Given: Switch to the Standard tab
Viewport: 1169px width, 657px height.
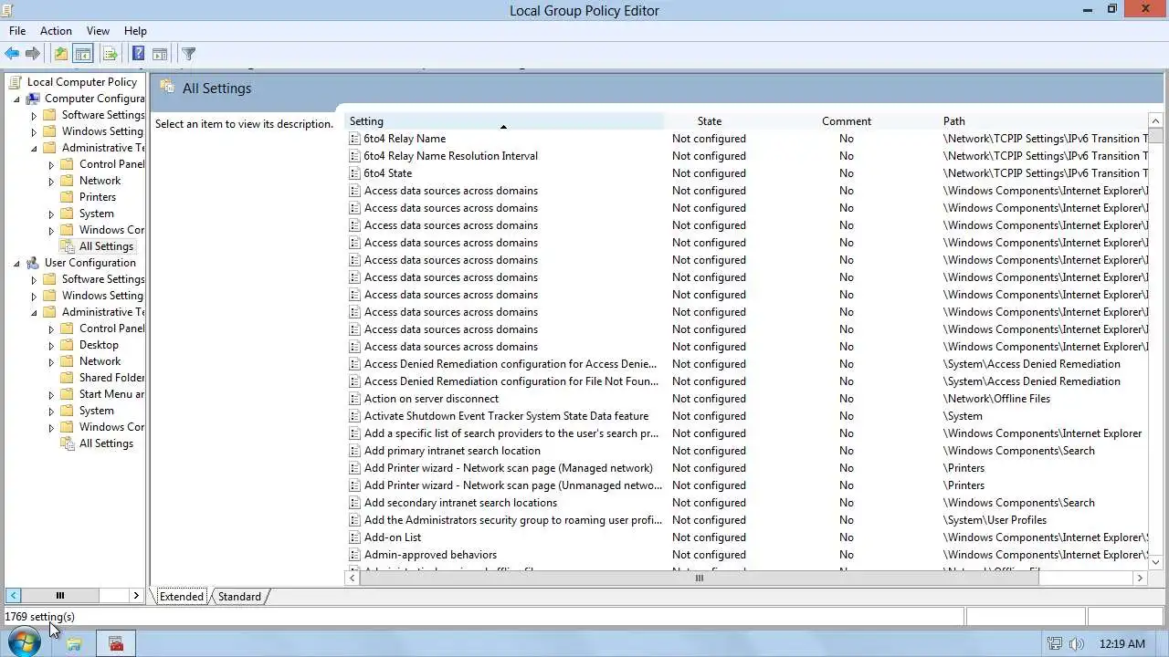Looking at the screenshot, I should click(x=239, y=596).
